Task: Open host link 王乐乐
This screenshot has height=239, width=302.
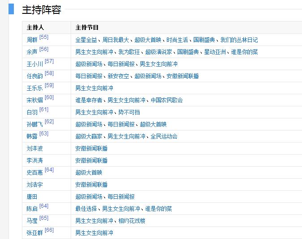Action: 34,88
